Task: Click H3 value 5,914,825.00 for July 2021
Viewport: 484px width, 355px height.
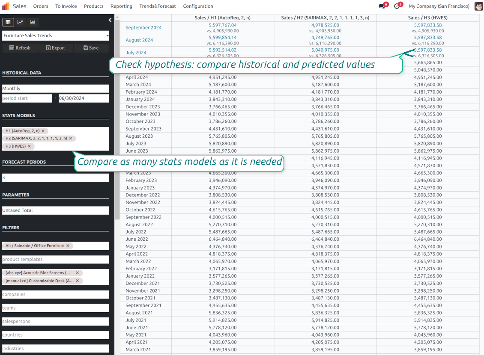Action: point(428,320)
